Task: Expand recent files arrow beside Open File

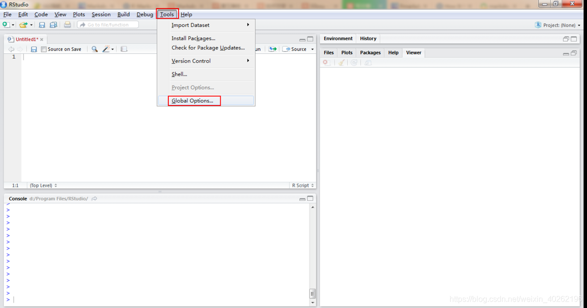Action: [x=31, y=25]
